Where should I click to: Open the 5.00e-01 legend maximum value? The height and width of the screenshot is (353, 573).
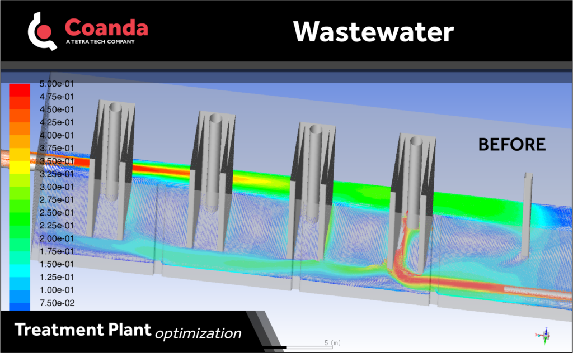56,83
